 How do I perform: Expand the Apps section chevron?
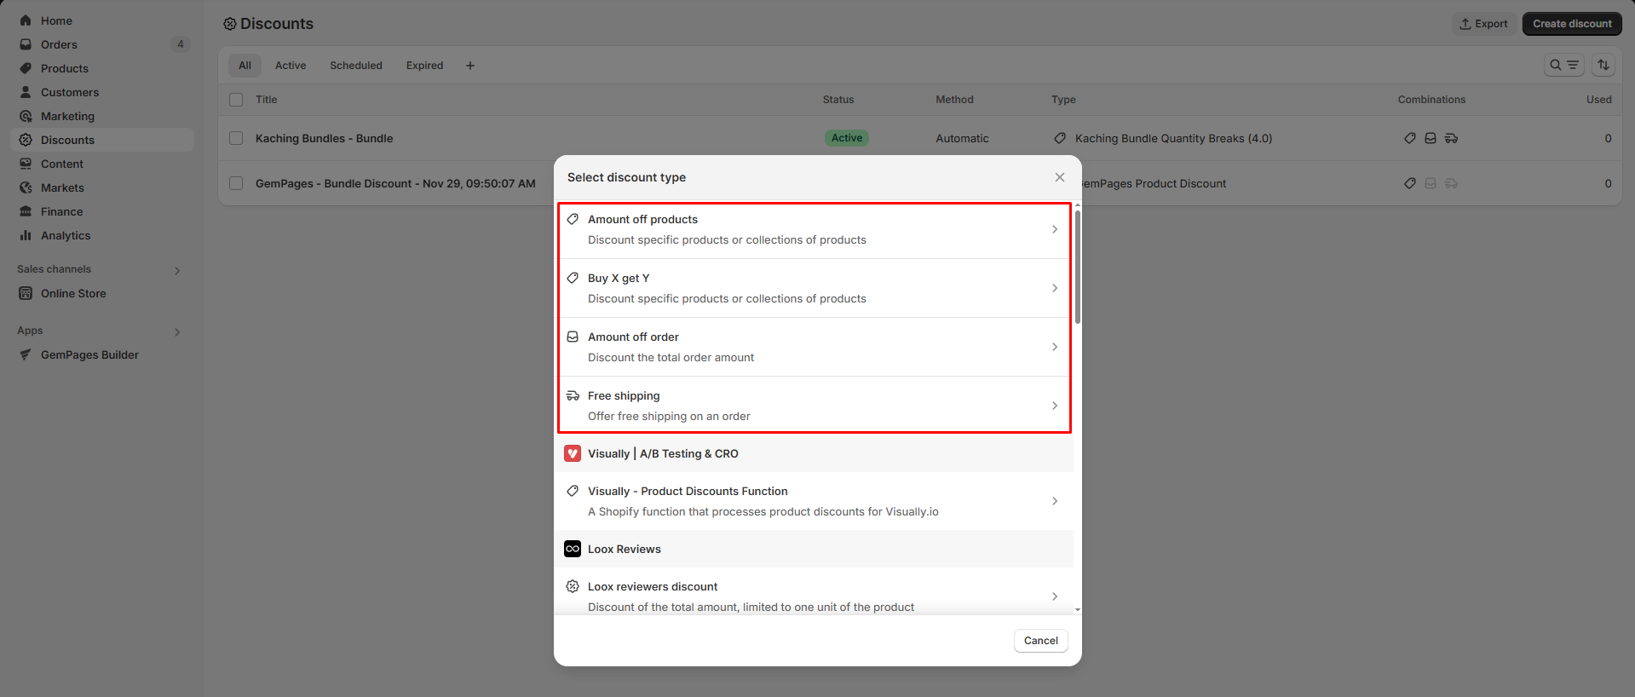(x=177, y=331)
